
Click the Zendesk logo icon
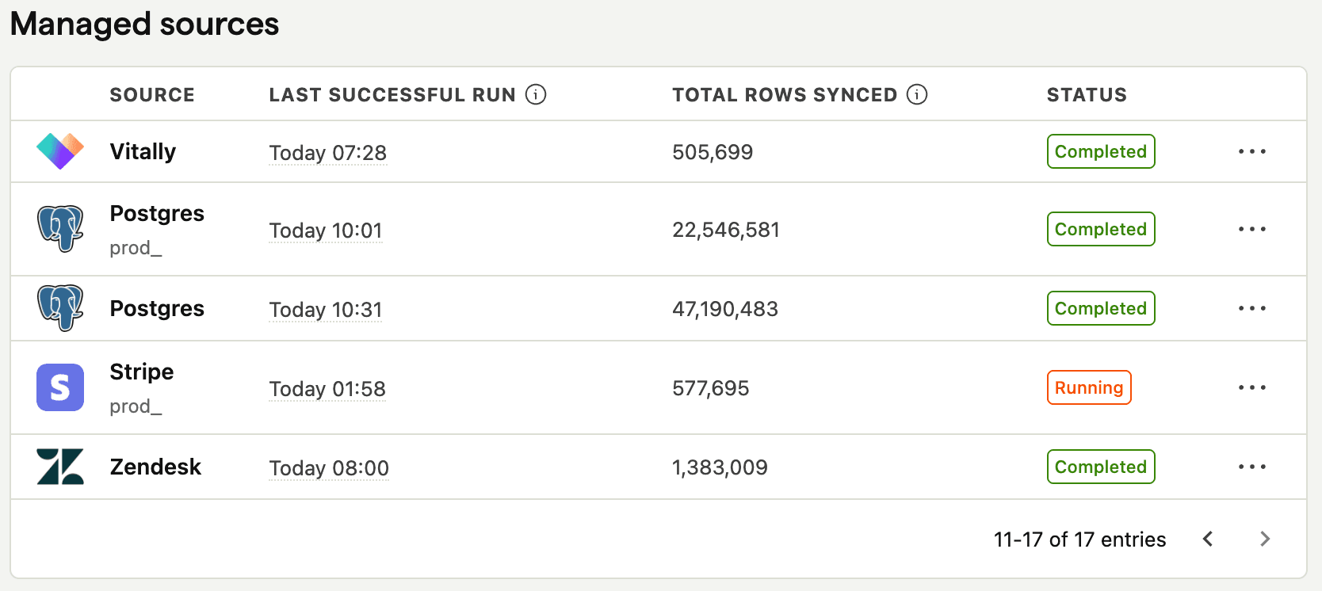pos(60,467)
